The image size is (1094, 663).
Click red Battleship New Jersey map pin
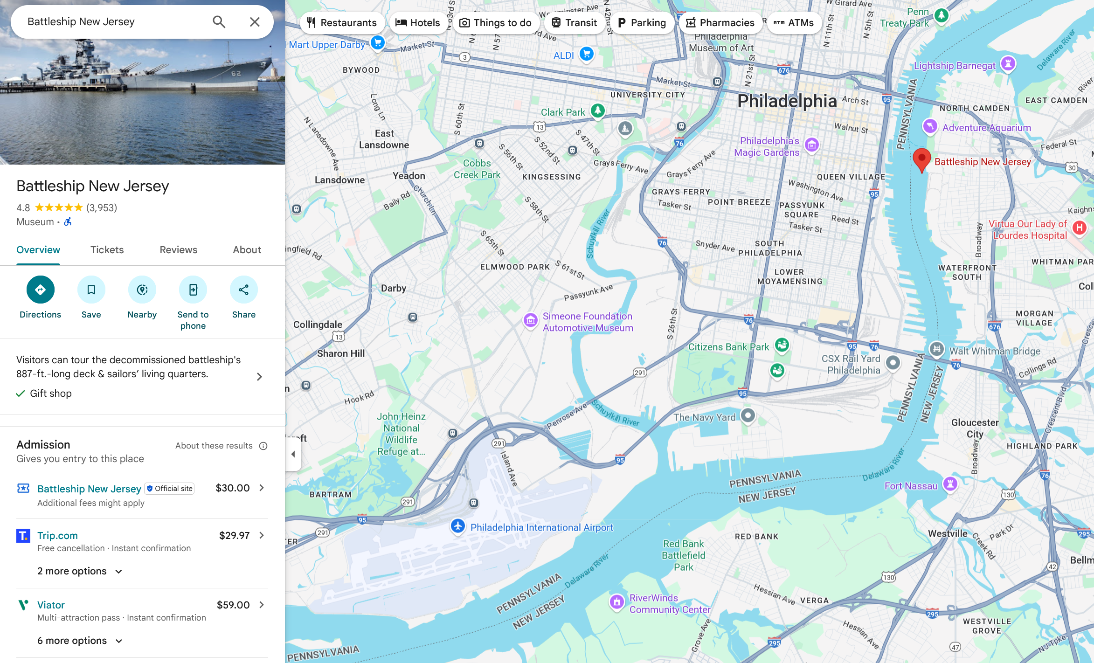(x=921, y=159)
